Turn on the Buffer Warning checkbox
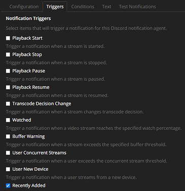185x191 pixels. coord(8,137)
